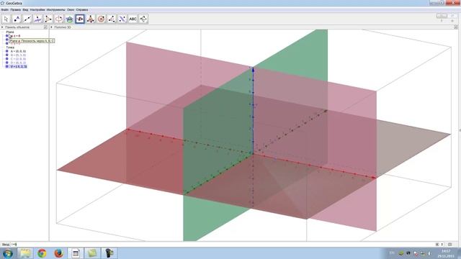Select the Reflect about Plane tool
This screenshot has height=259, width=461.
pos(122,19)
